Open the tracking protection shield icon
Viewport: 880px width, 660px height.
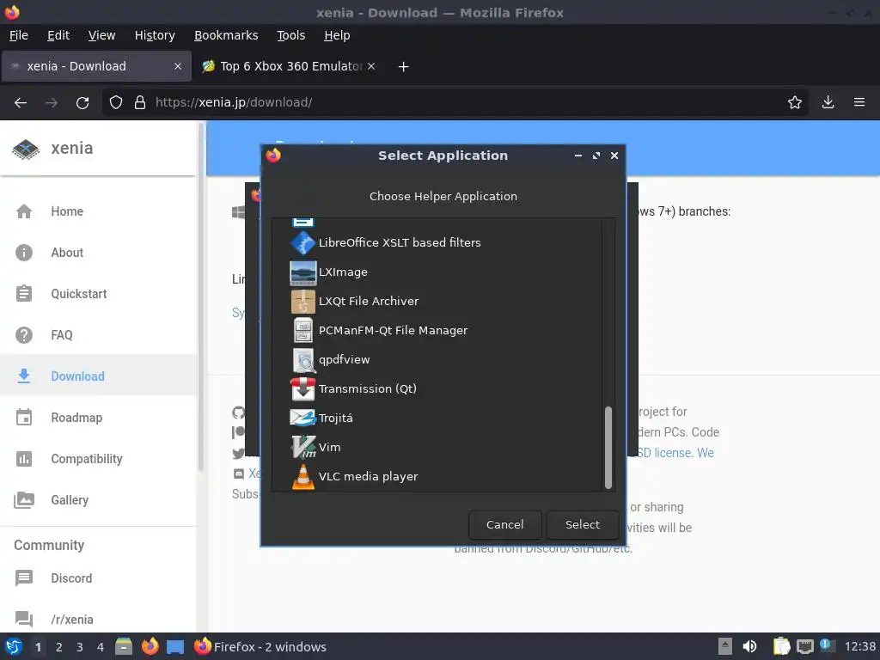(116, 103)
